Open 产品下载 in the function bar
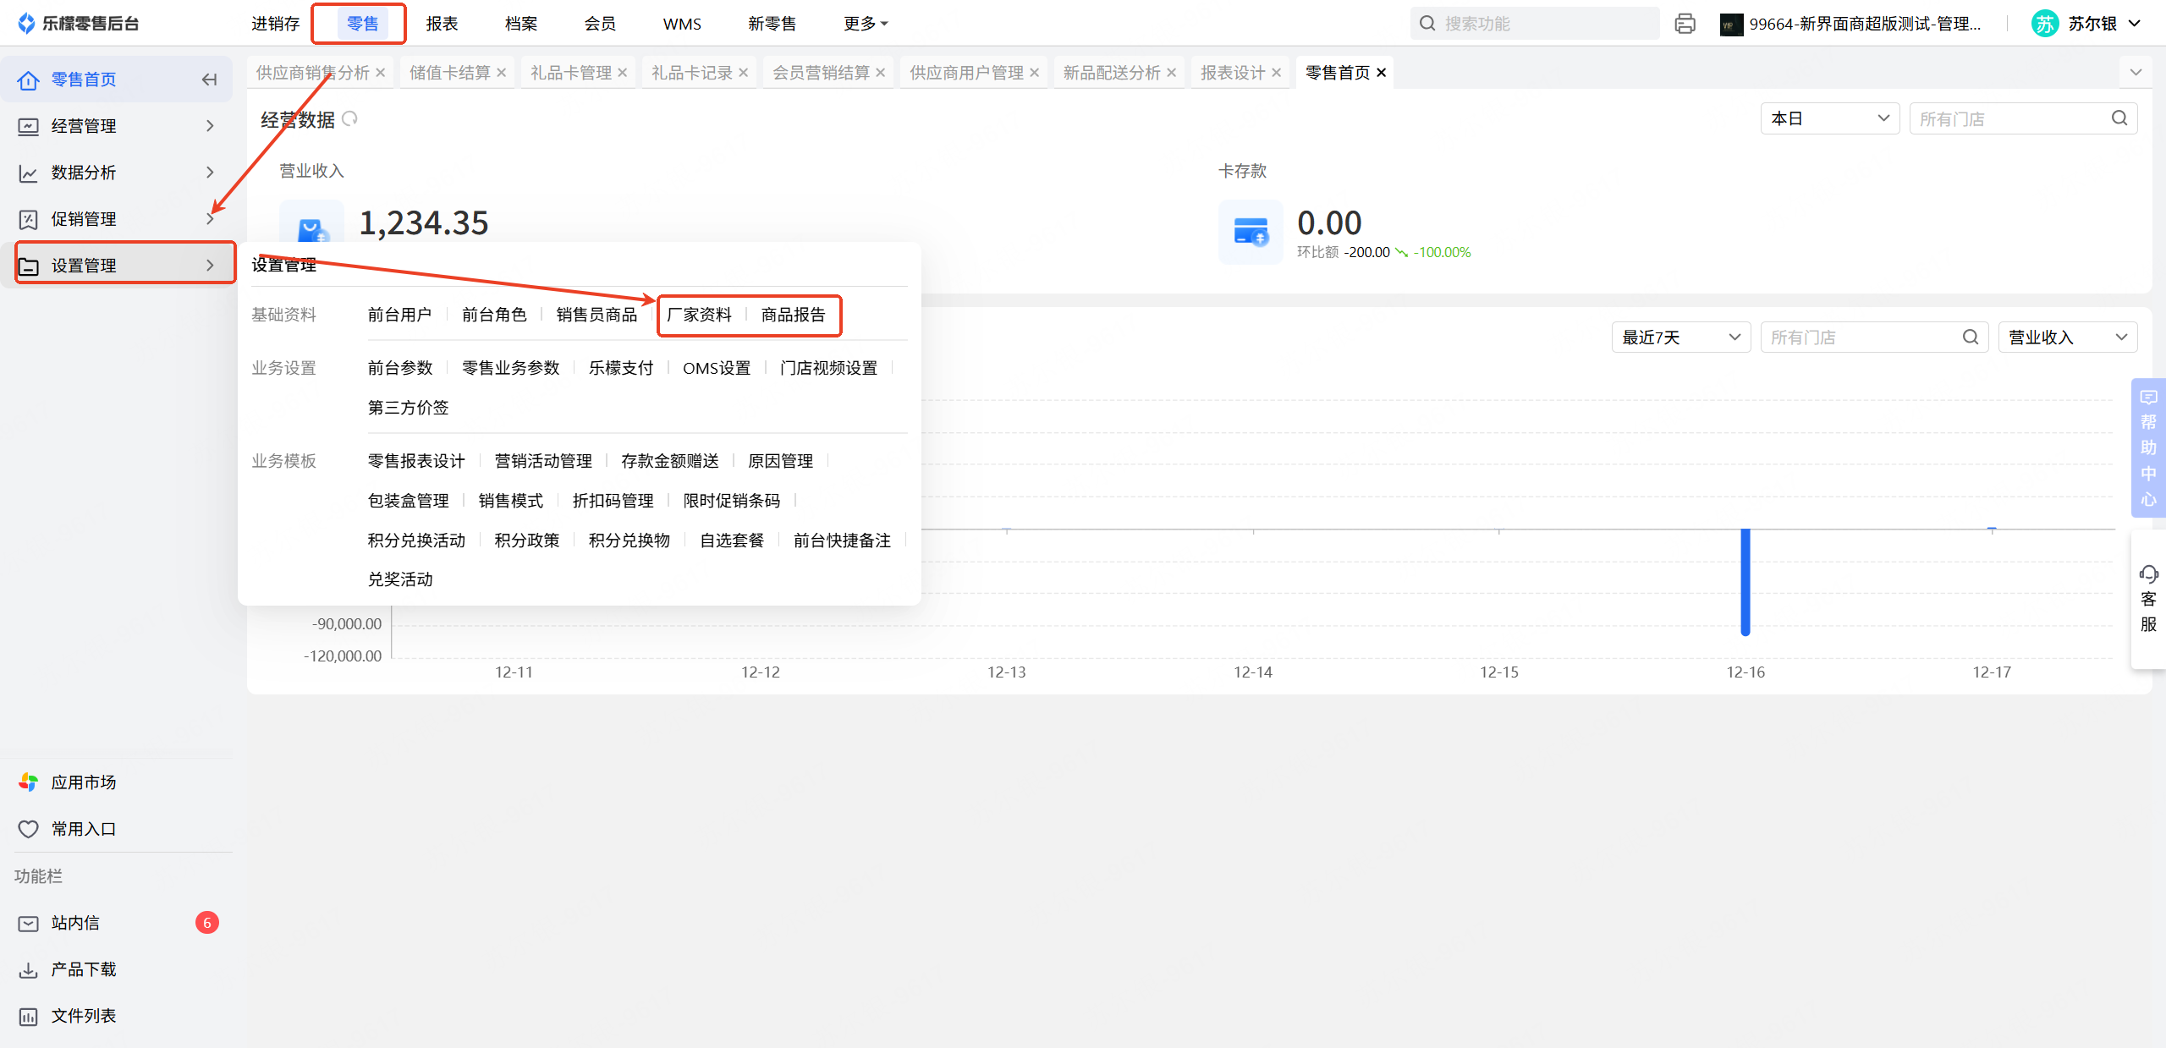2166x1048 pixels. pyautogui.click(x=83, y=969)
